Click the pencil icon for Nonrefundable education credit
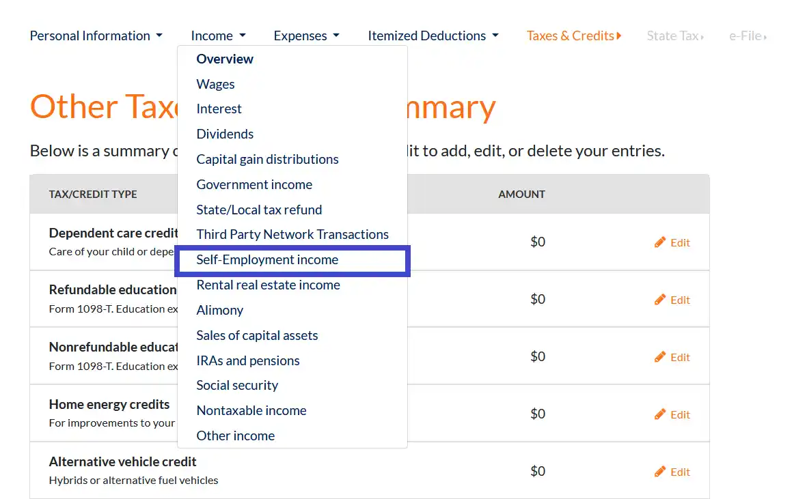Viewport: 807px width, 499px height. click(660, 357)
